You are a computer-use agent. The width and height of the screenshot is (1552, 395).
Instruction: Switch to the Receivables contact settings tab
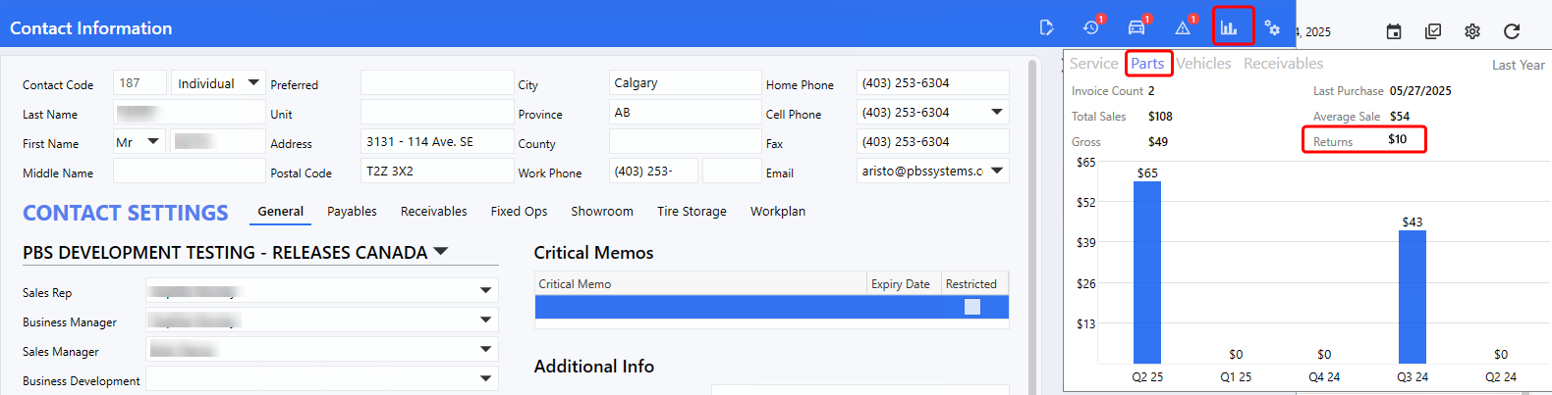pos(433,212)
